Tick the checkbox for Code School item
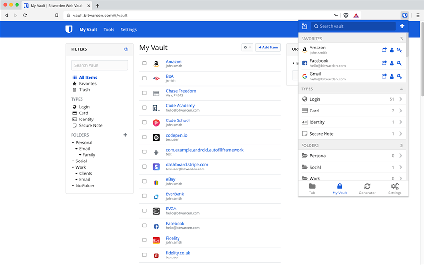The height and width of the screenshot is (265, 424). tap(144, 122)
